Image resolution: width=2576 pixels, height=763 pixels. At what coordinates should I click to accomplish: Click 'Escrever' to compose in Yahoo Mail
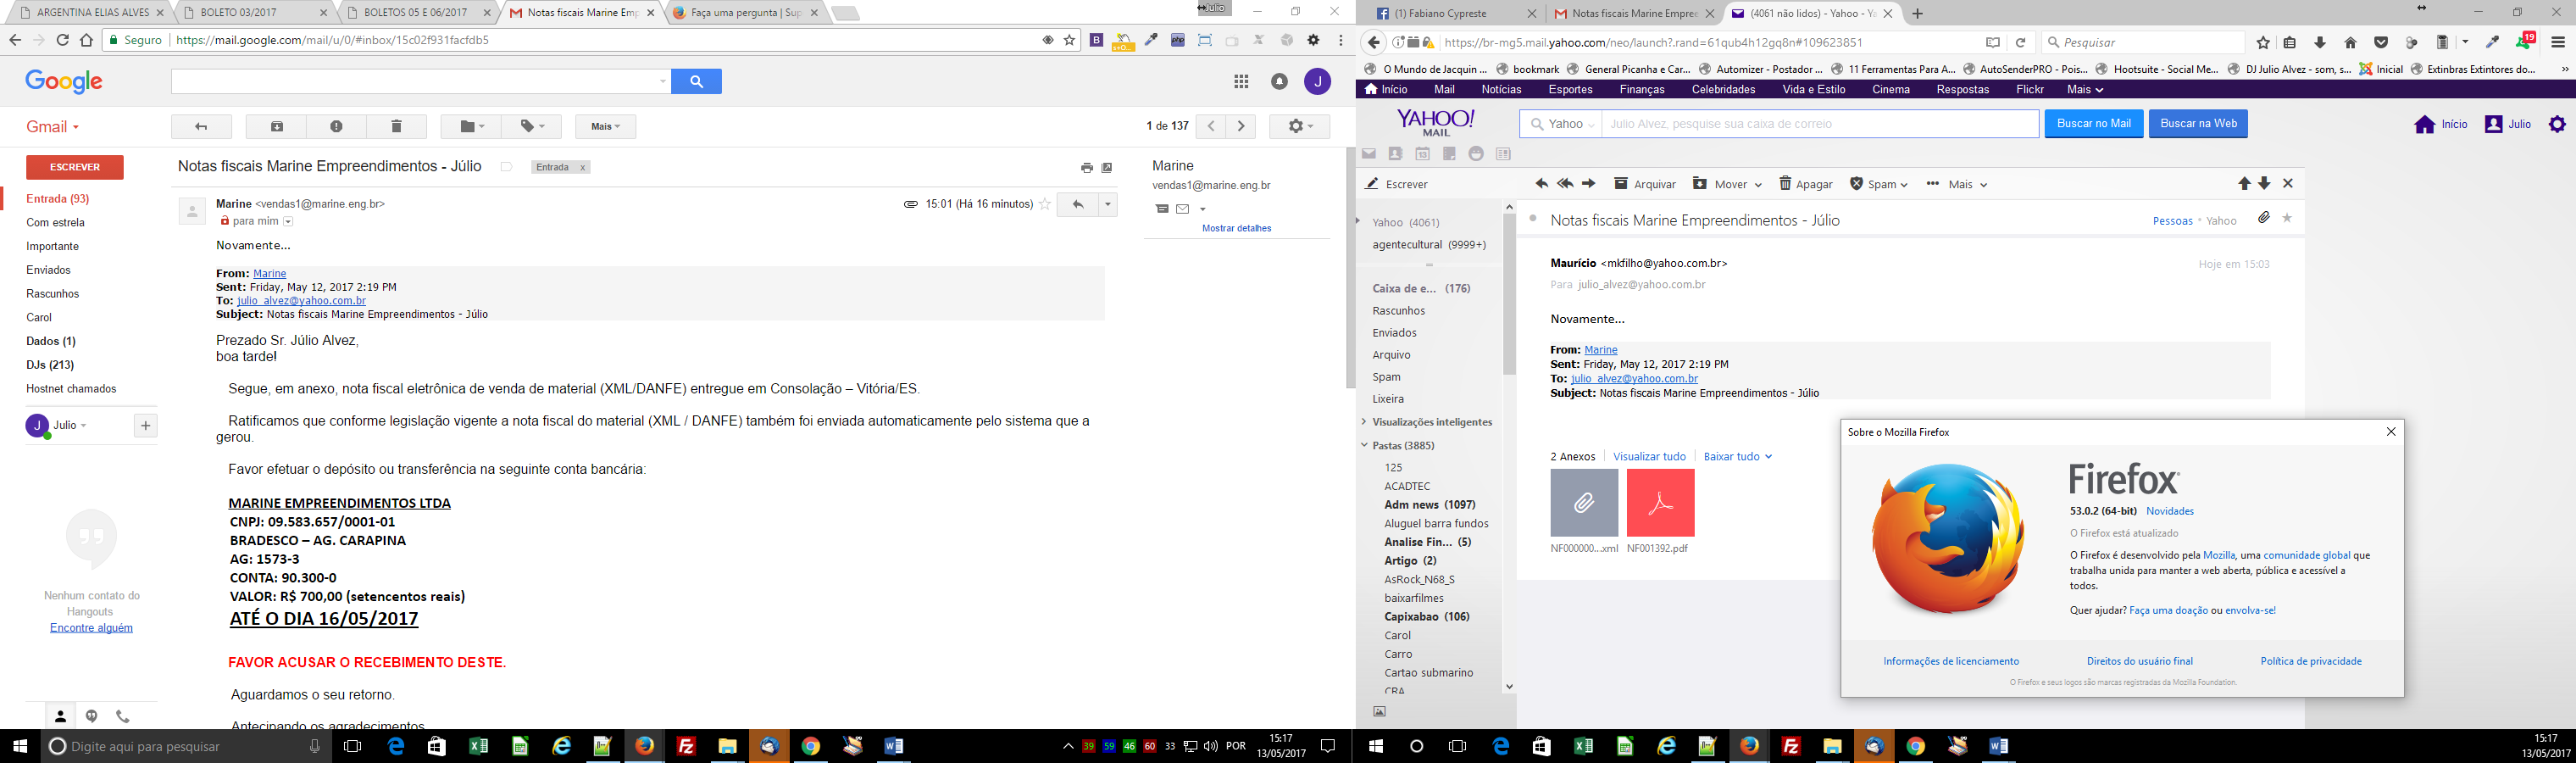pos(1397,184)
